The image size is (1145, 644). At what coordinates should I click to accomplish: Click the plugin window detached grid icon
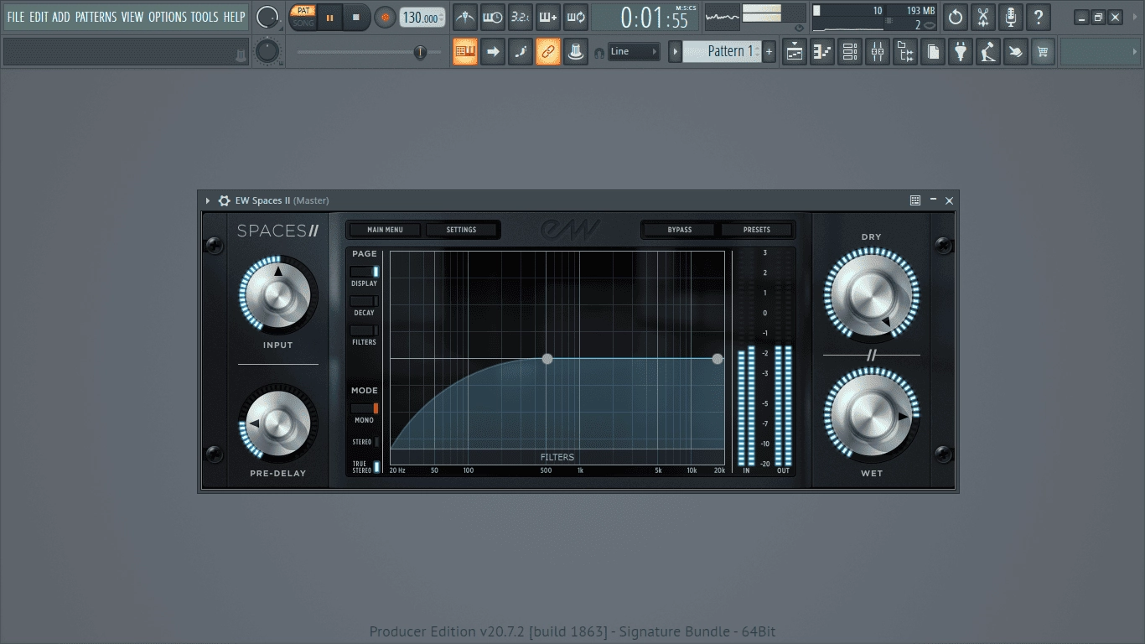(915, 200)
